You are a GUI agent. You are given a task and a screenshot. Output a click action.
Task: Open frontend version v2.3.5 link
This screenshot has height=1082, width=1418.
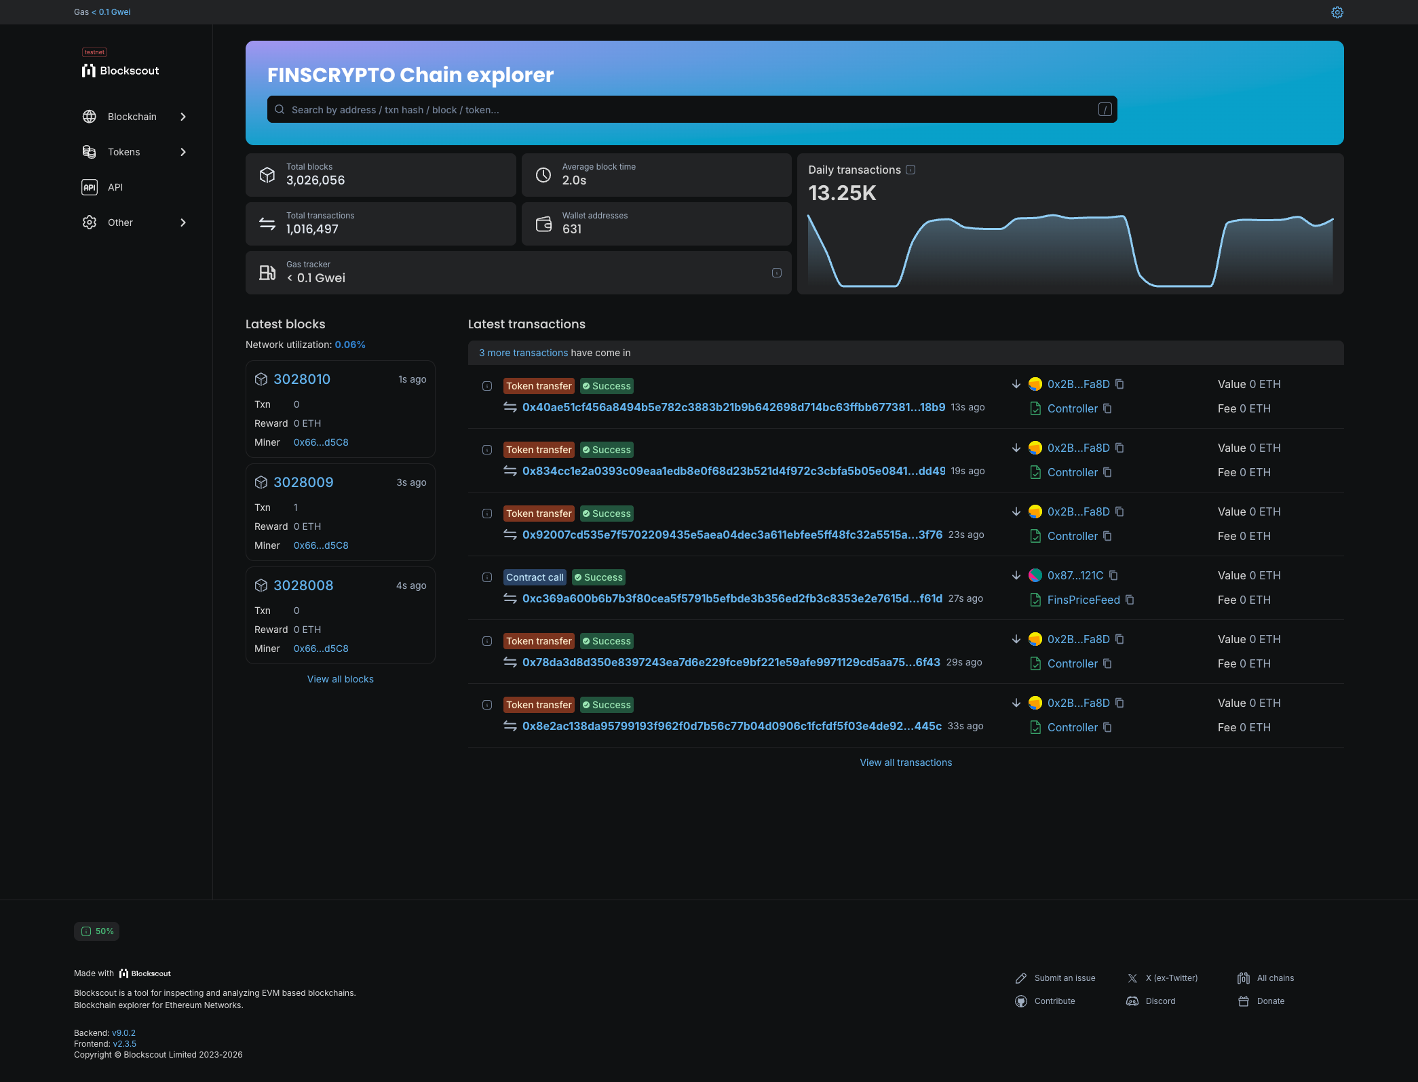tap(124, 1044)
